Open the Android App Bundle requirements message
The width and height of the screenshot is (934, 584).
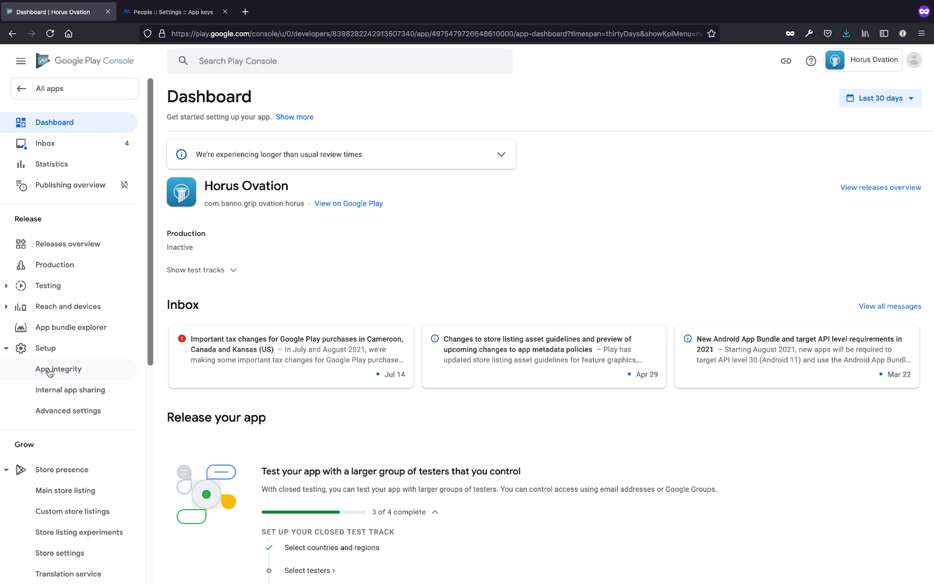[797, 356]
